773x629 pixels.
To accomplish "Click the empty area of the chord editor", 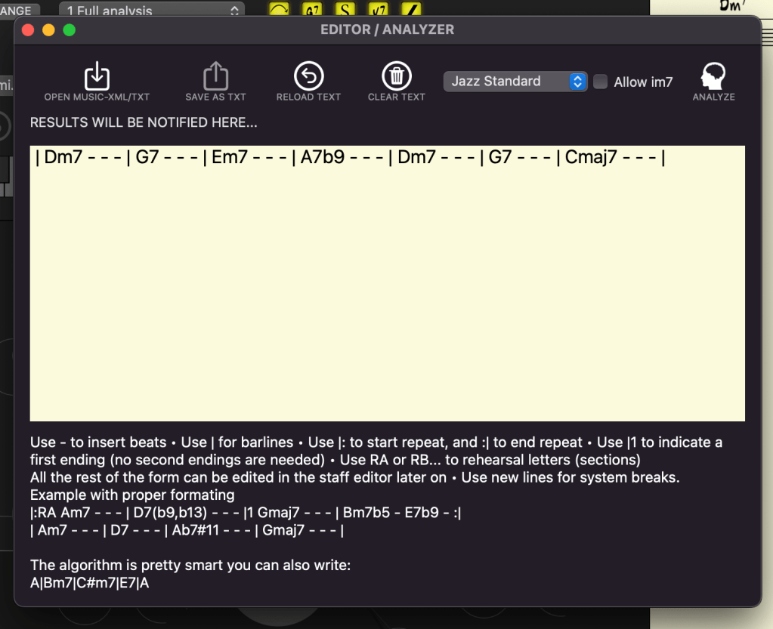I will [387, 302].
